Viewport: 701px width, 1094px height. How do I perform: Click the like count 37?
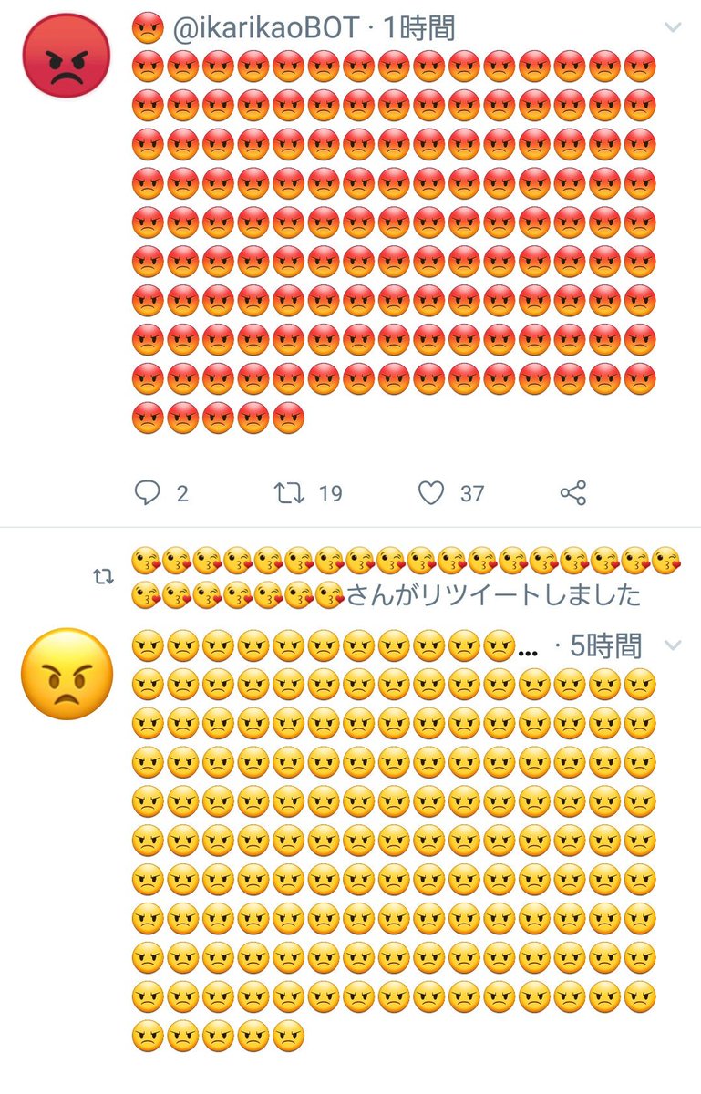point(472,493)
